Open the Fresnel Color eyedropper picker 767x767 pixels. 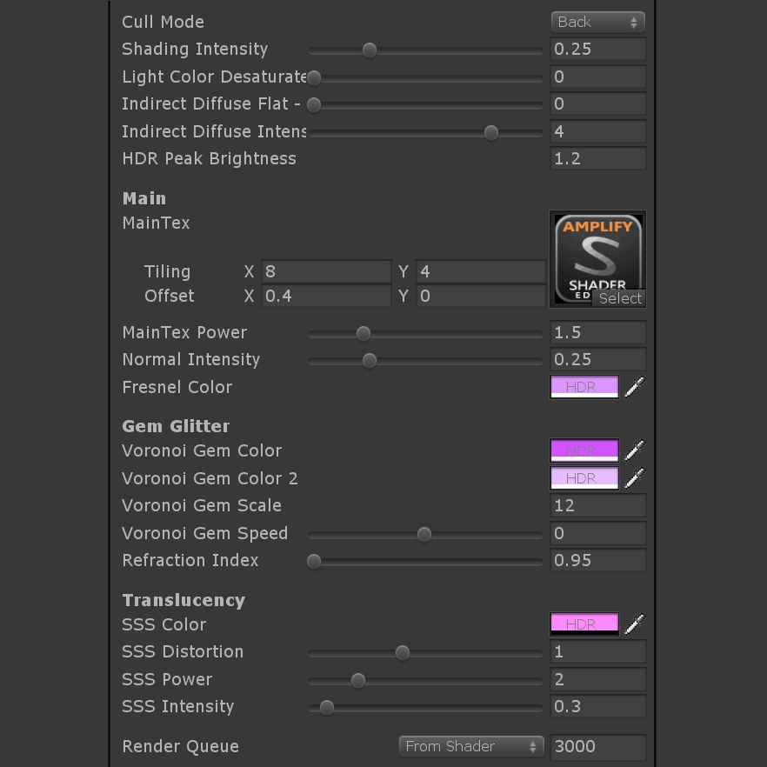[634, 387]
